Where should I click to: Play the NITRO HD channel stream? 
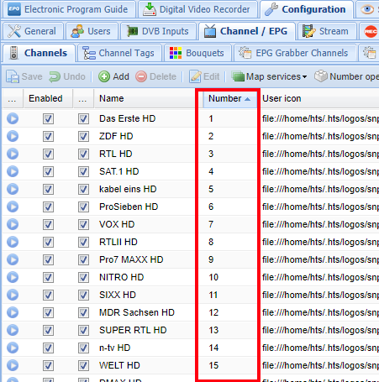point(13,277)
